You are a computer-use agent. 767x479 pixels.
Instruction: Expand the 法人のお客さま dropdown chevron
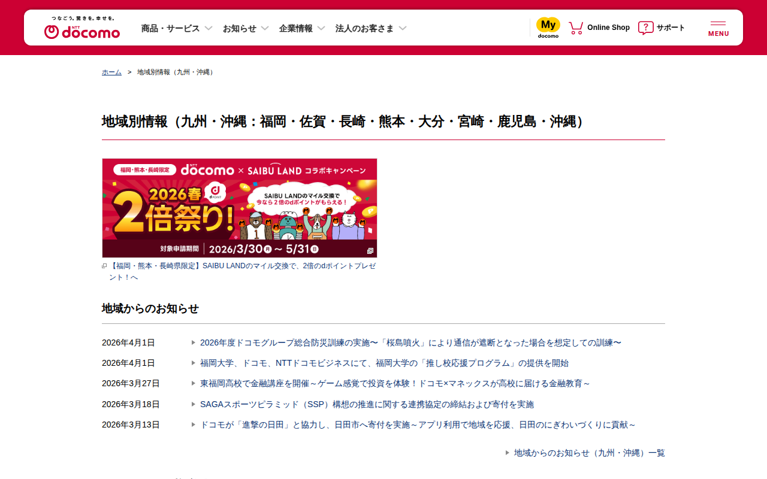click(x=403, y=28)
